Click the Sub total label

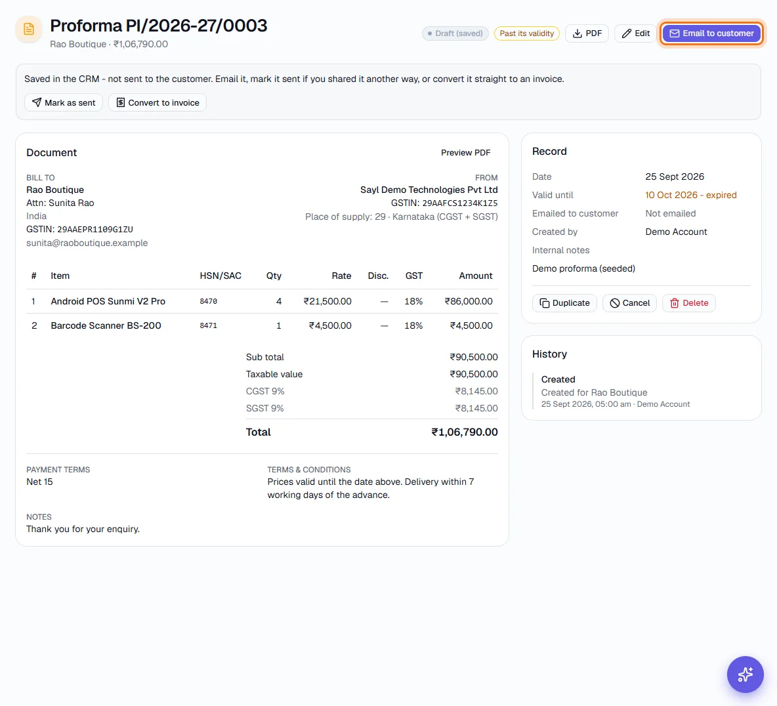(x=264, y=357)
